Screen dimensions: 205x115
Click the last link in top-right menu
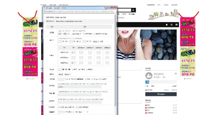[x=174, y=5]
